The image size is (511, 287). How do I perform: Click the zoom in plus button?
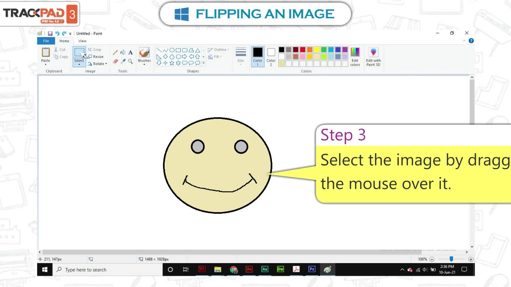tap(471, 259)
